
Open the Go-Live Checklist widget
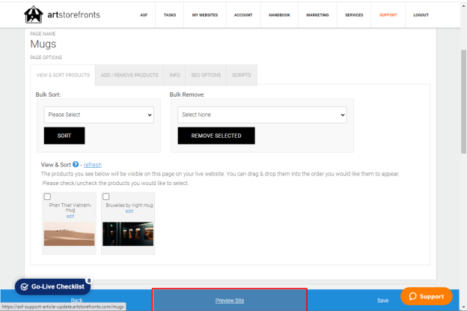point(52,286)
